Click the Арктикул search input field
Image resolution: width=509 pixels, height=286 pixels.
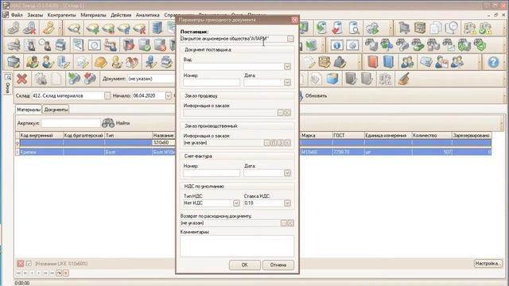pos(71,123)
